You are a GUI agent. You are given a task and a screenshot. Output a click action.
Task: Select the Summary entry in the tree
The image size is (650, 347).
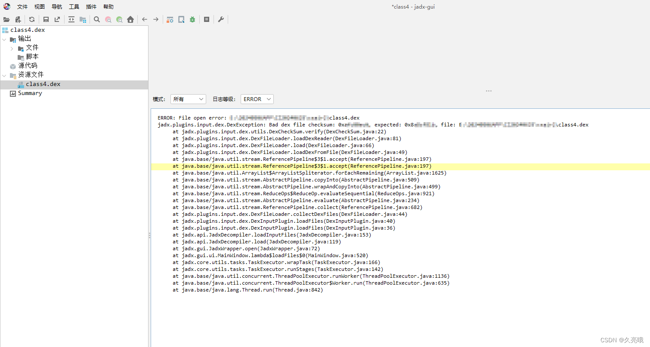click(30, 93)
